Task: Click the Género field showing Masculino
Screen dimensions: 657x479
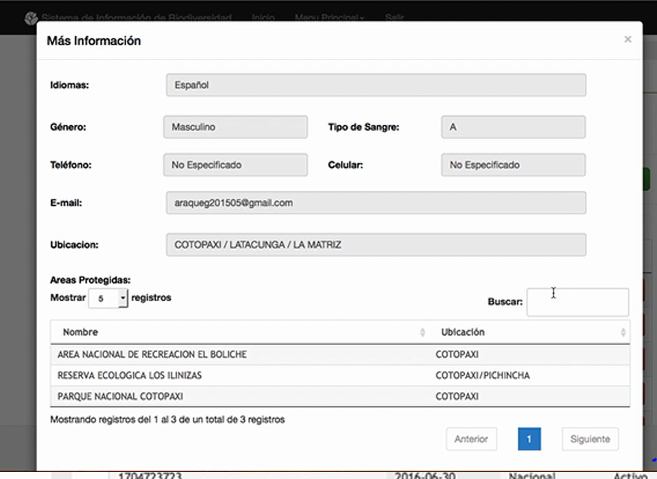Action: pyautogui.click(x=235, y=128)
